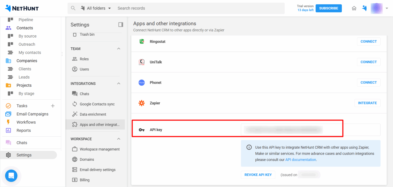Click the NetHunt bird icon beside avatar

[x=364, y=8]
